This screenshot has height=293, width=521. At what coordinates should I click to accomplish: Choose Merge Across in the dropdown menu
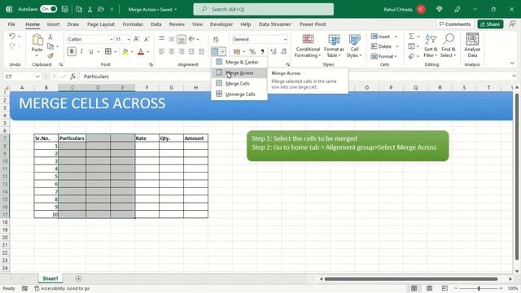(x=239, y=72)
